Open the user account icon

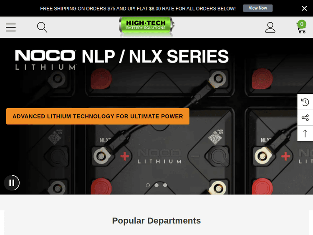[270, 28]
